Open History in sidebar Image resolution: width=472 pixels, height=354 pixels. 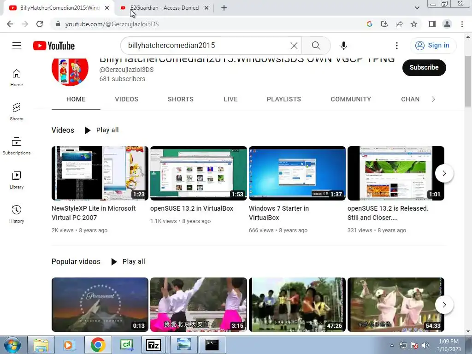(x=17, y=214)
